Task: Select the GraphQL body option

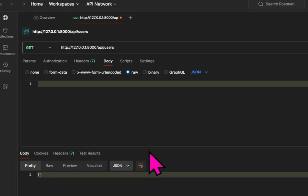Action: 166,72
